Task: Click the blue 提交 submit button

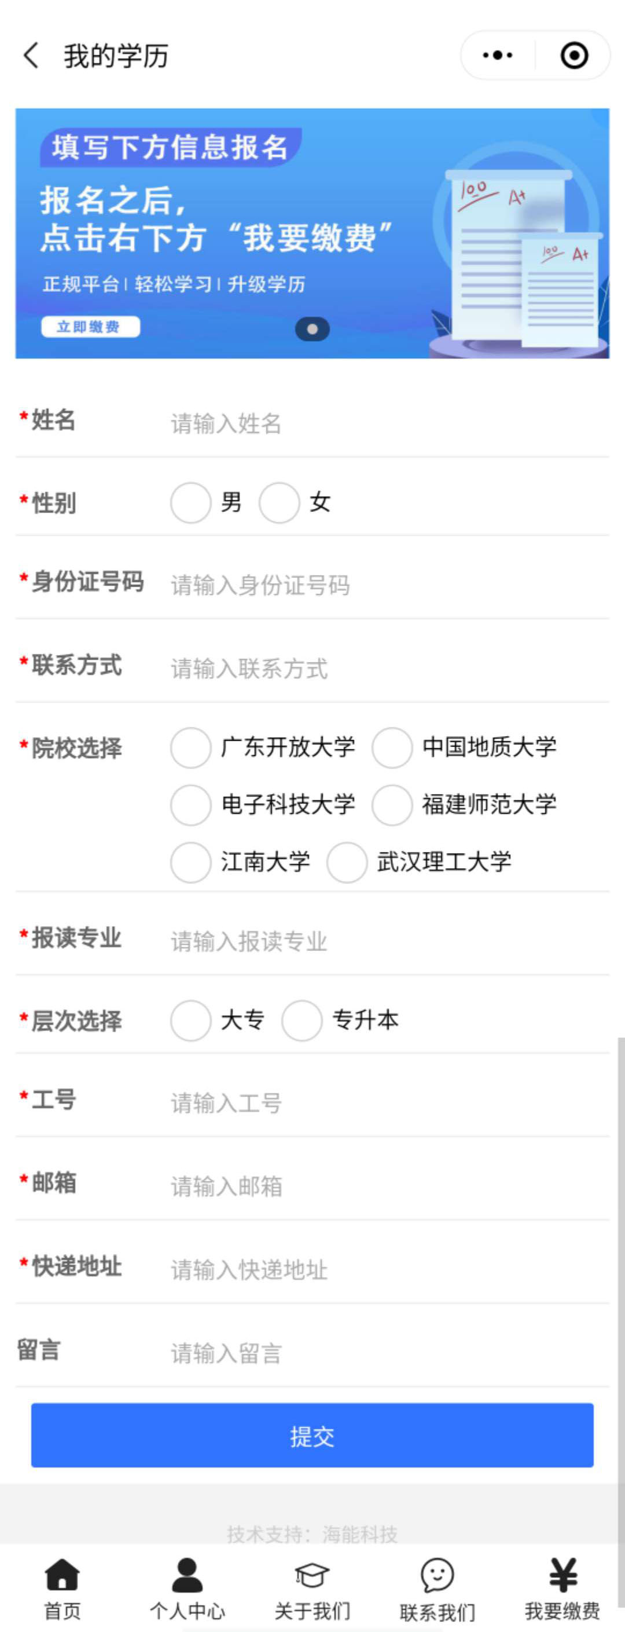Action: pyautogui.click(x=312, y=1435)
